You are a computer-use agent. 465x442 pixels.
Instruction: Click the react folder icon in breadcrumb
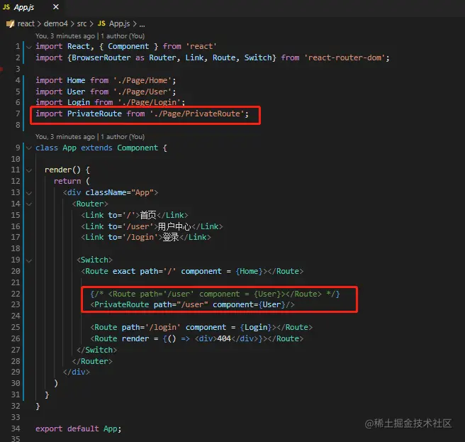11,23
